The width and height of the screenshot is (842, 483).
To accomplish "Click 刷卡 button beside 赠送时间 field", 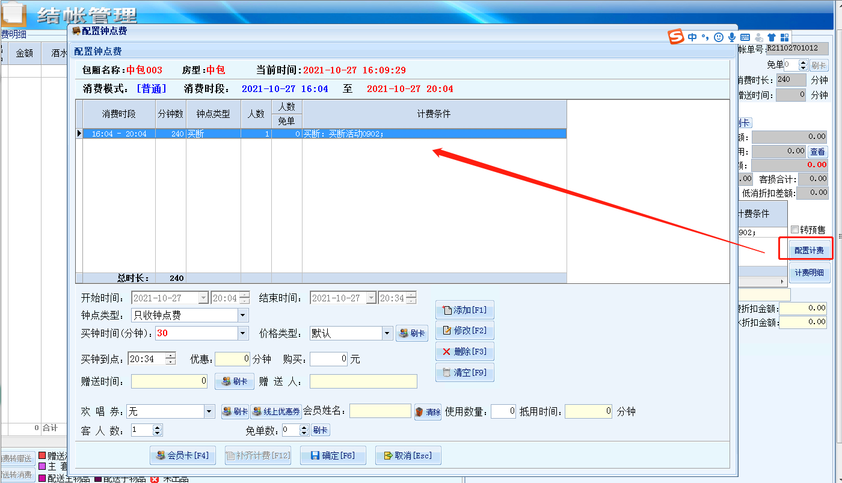I will click(234, 381).
